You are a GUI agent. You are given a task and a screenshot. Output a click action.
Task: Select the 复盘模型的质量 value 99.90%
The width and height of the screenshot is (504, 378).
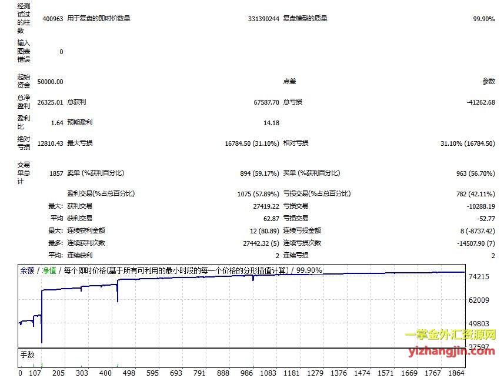(x=483, y=19)
